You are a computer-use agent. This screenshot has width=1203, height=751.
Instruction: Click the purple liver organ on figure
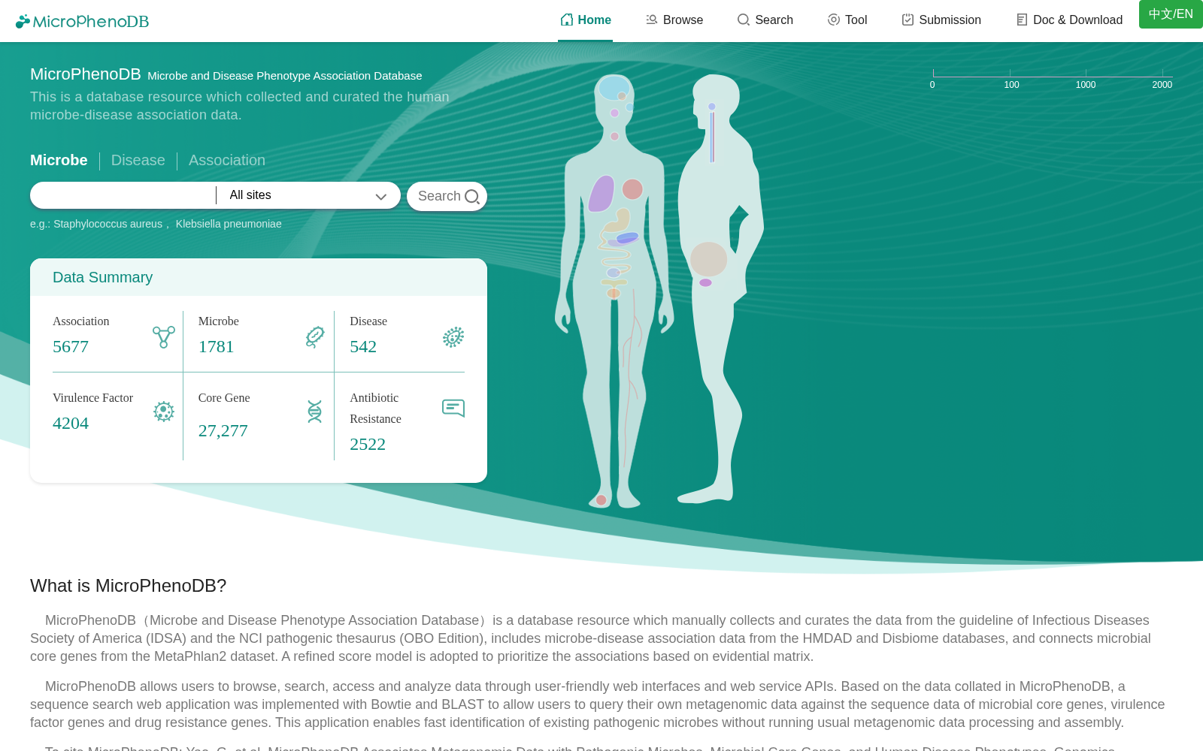pos(601,193)
